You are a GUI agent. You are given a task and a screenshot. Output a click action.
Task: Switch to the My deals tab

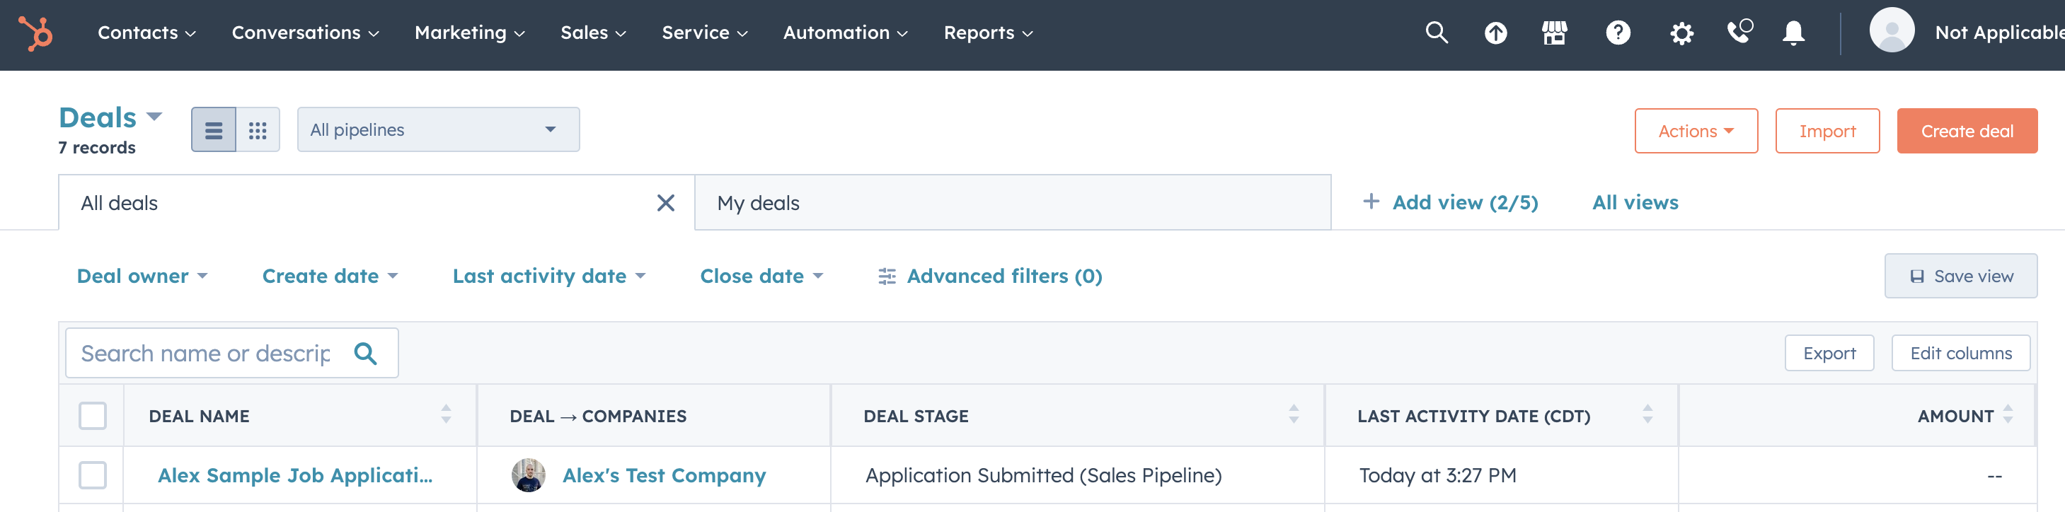1013,203
